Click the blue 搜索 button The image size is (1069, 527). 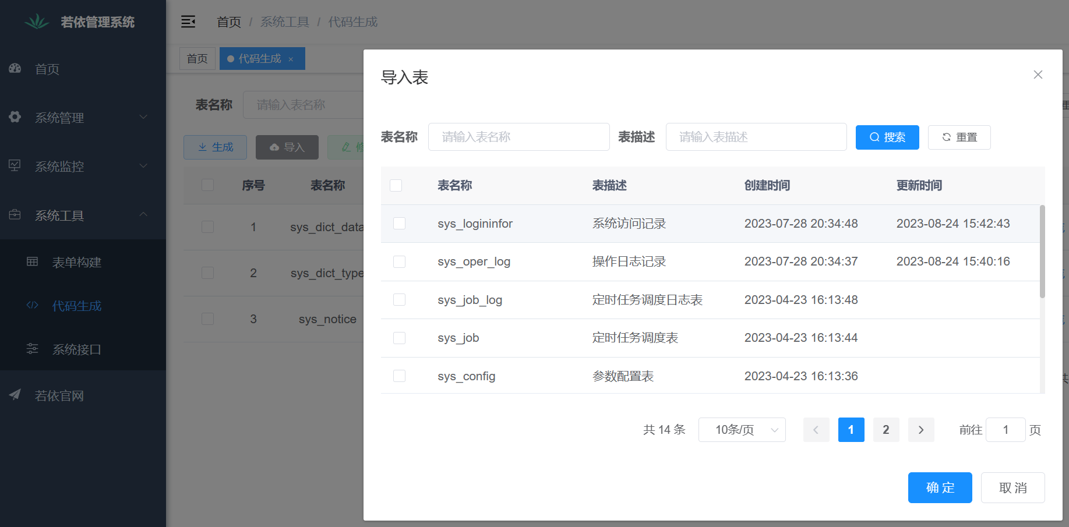click(x=887, y=137)
